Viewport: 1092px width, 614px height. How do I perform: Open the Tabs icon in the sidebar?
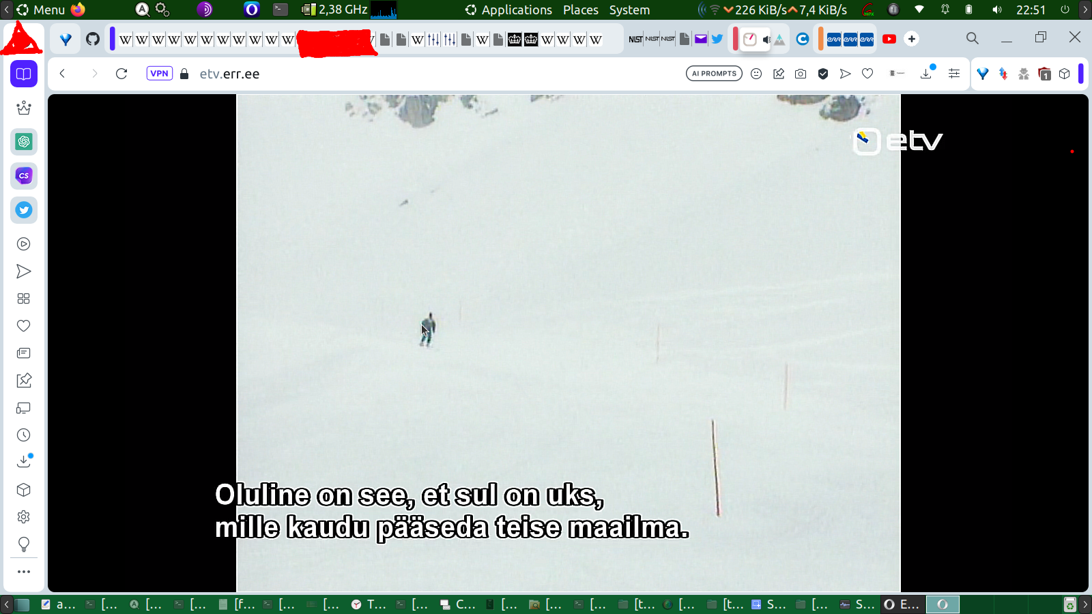click(24, 408)
